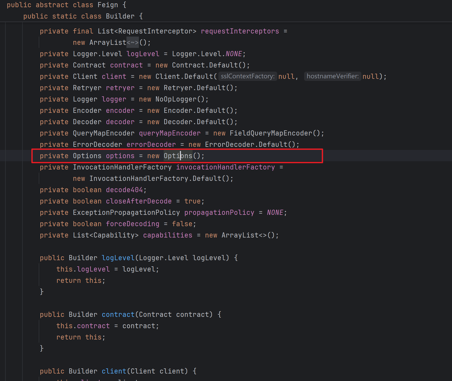Click the options field name

120,156
